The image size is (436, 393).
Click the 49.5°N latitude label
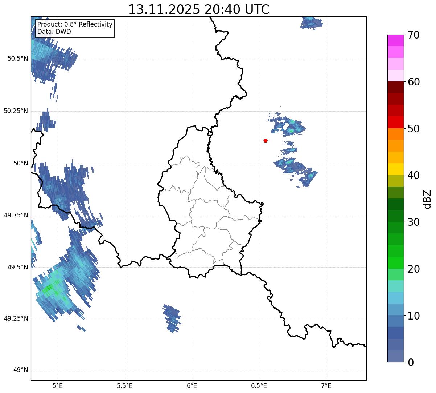18,267
